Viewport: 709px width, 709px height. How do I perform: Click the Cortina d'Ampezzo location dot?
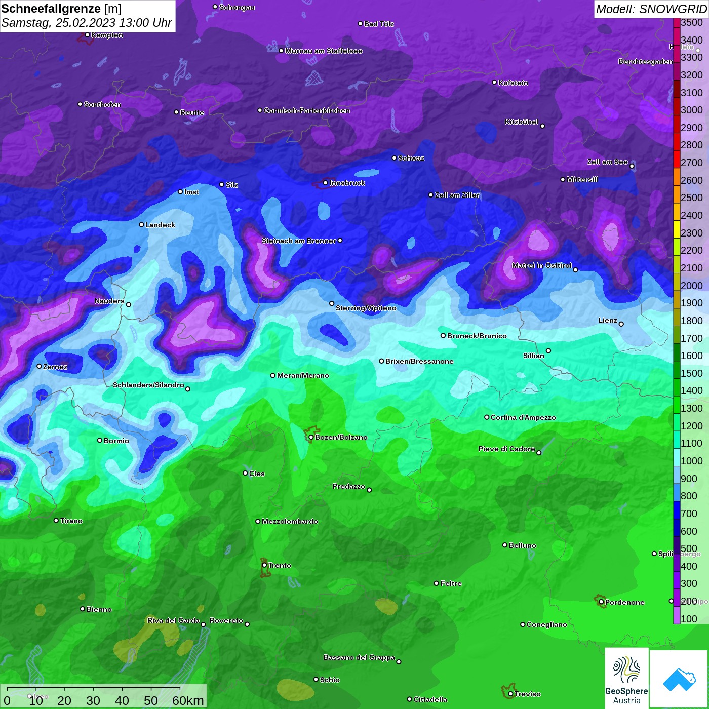487,417
